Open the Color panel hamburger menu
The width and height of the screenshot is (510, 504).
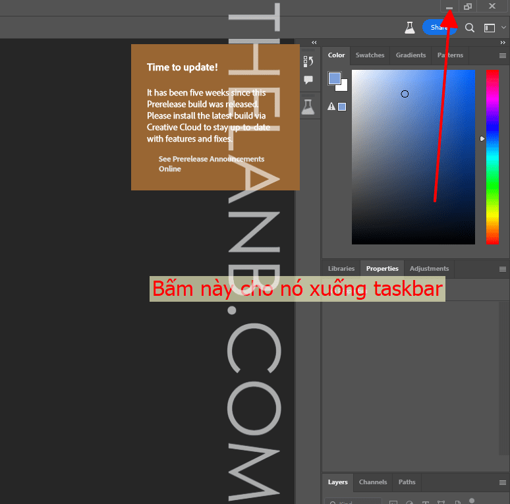502,56
